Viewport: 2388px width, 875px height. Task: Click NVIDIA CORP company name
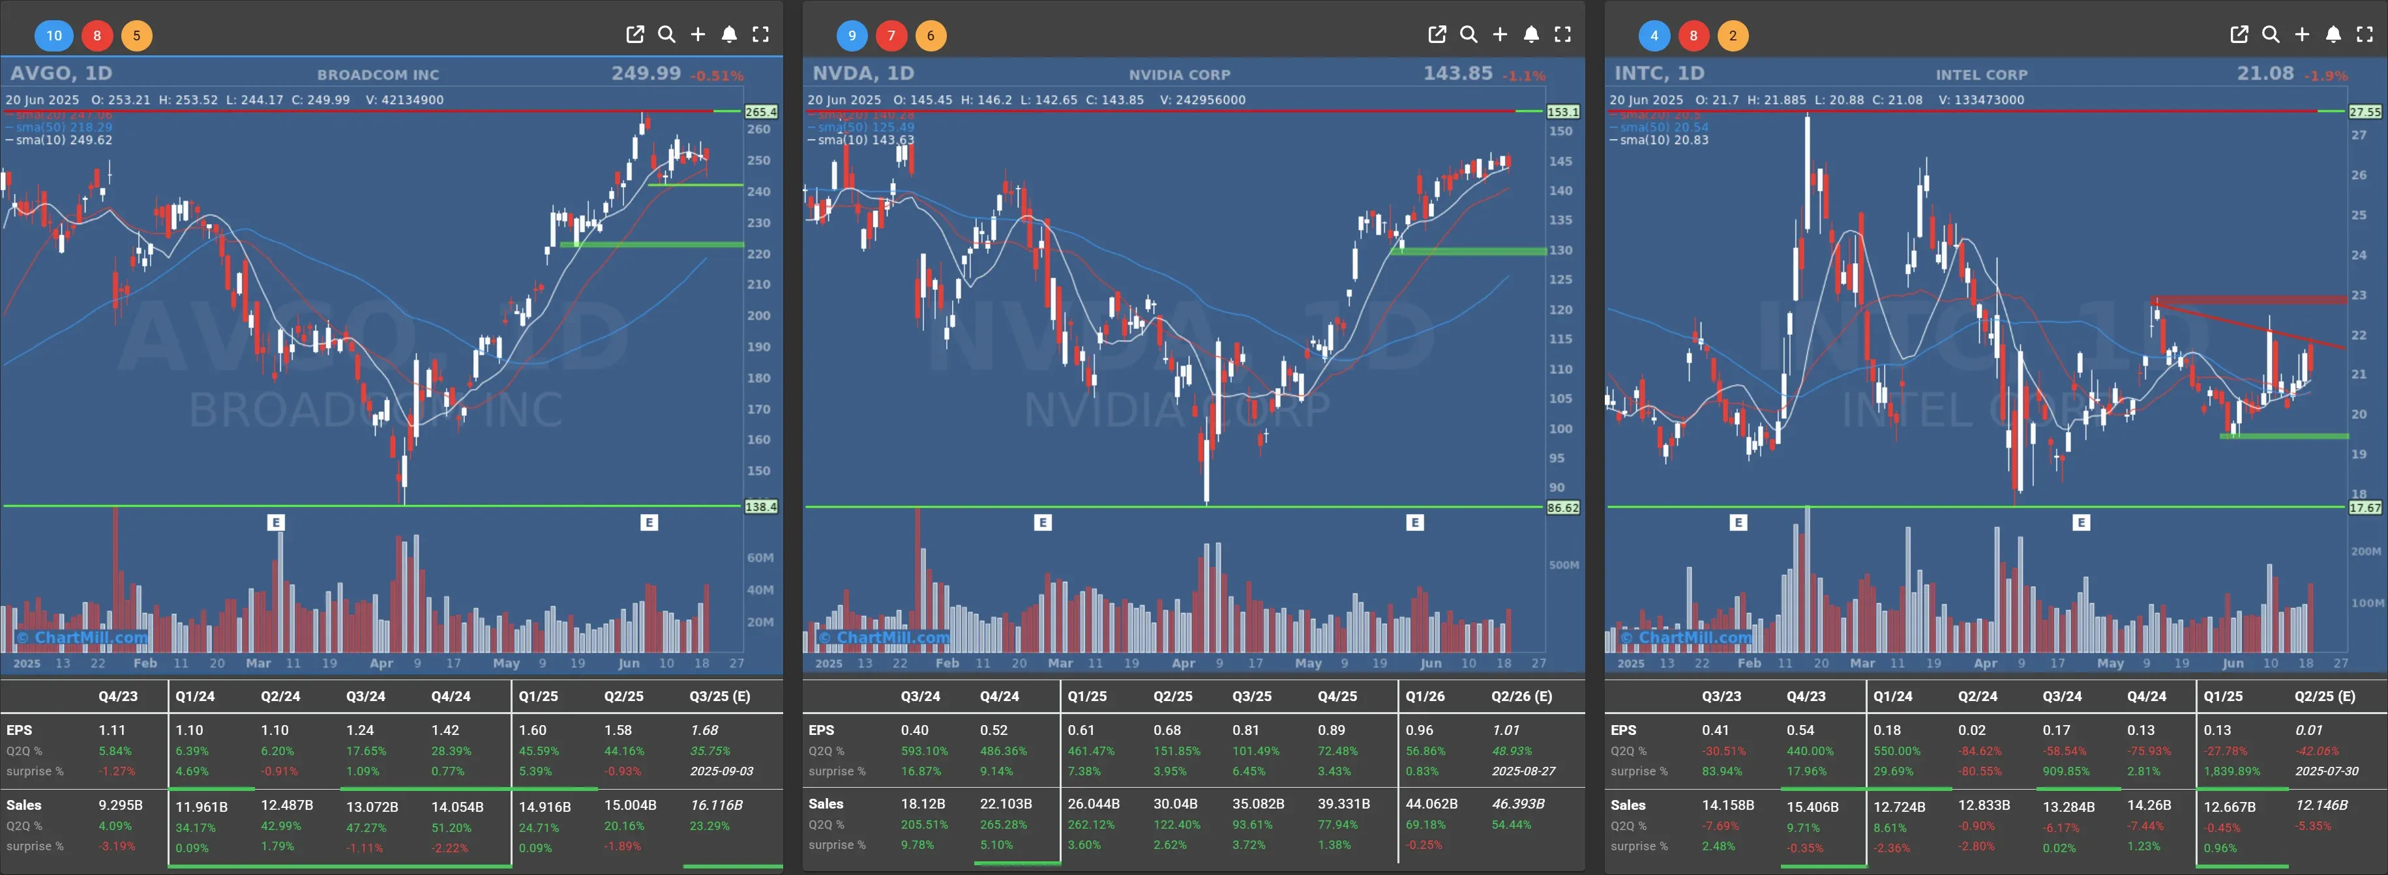pyautogui.click(x=1179, y=75)
